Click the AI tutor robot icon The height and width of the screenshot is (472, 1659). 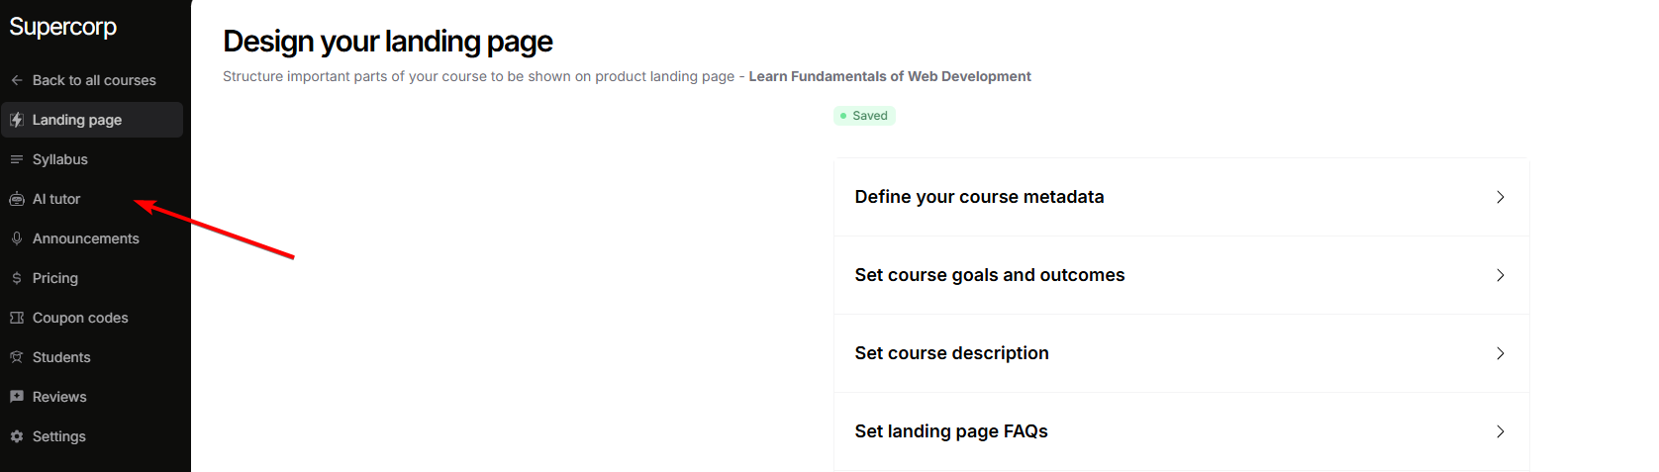tap(17, 199)
